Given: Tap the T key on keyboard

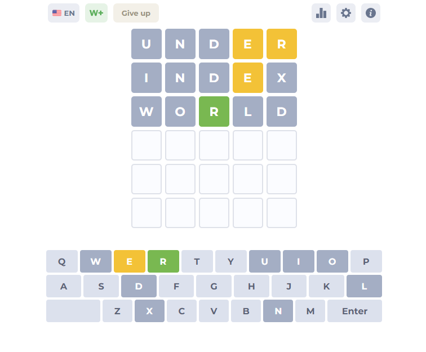Looking at the screenshot, I should pyautogui.click(x=197, y=261).
